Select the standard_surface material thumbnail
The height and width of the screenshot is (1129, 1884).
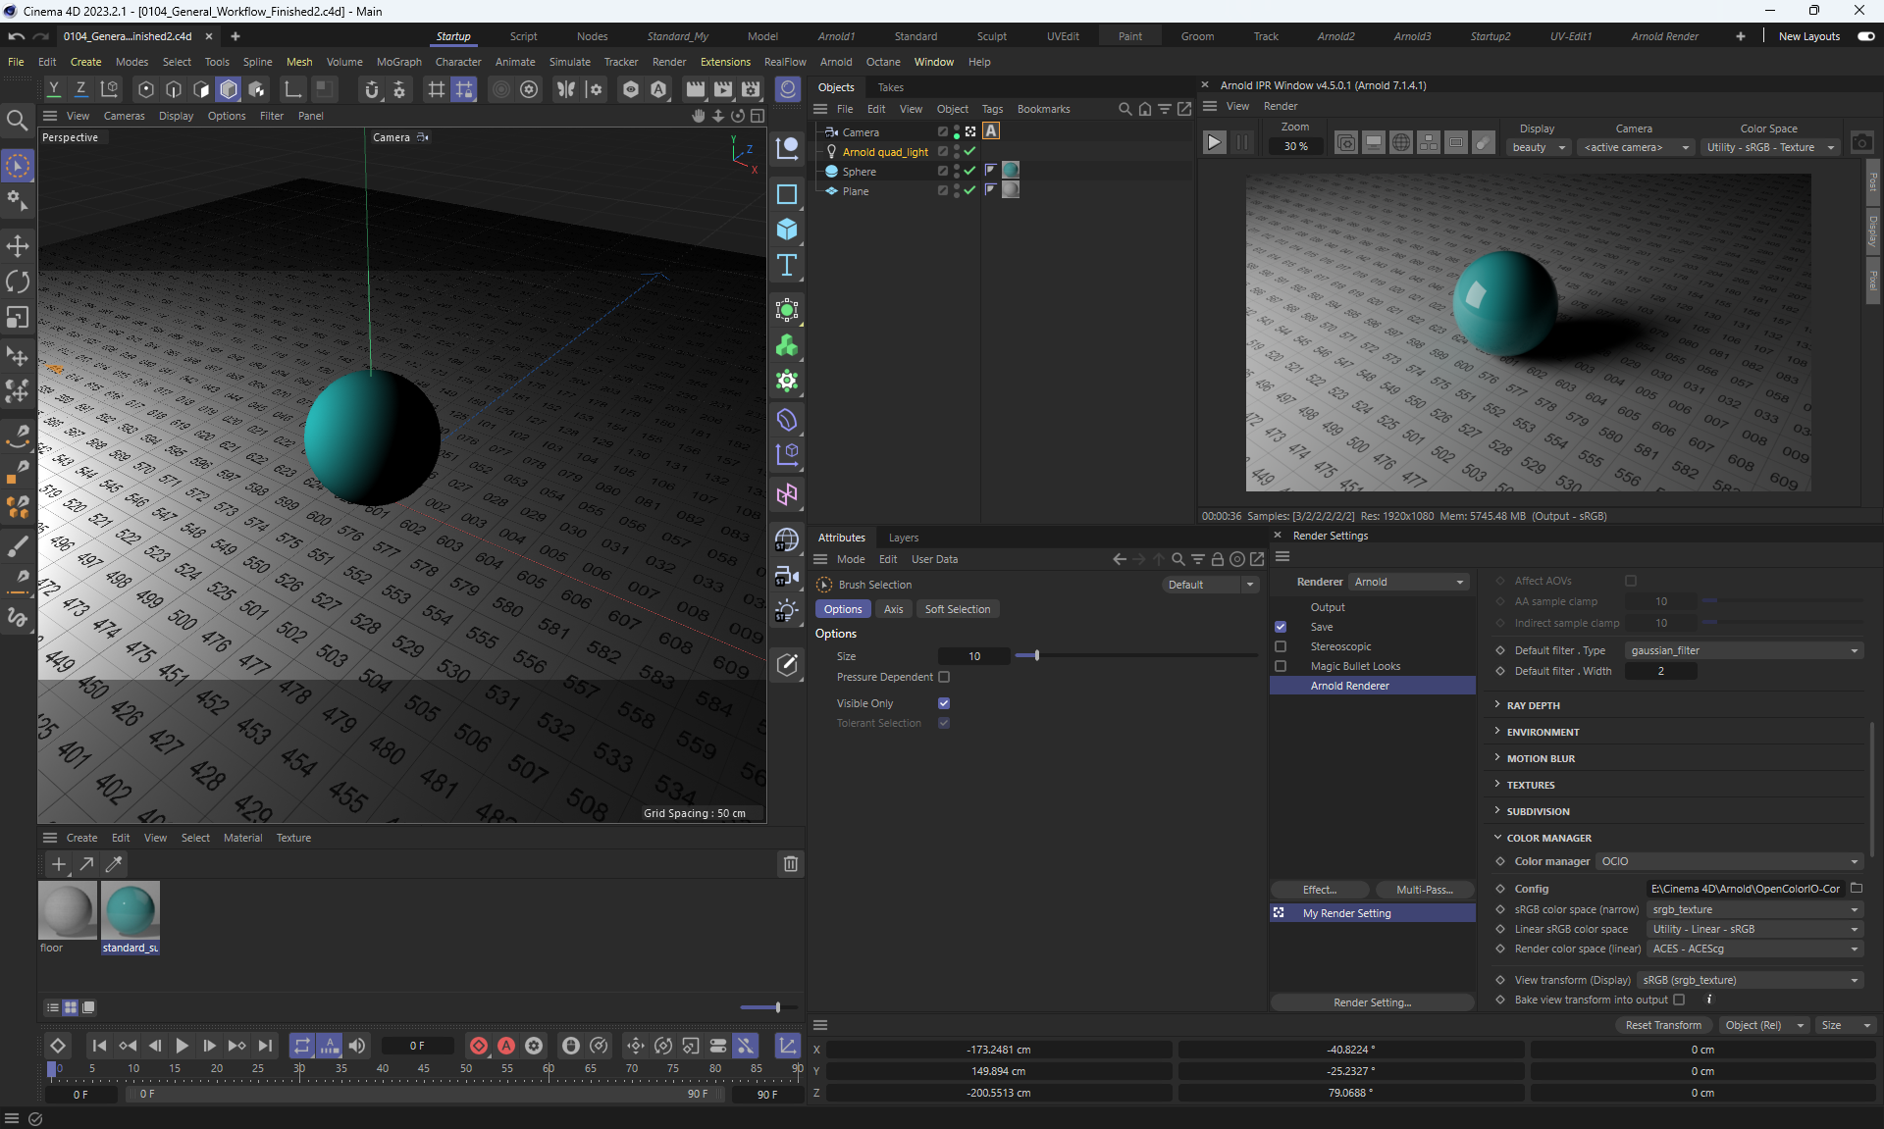tap(131, 911)
